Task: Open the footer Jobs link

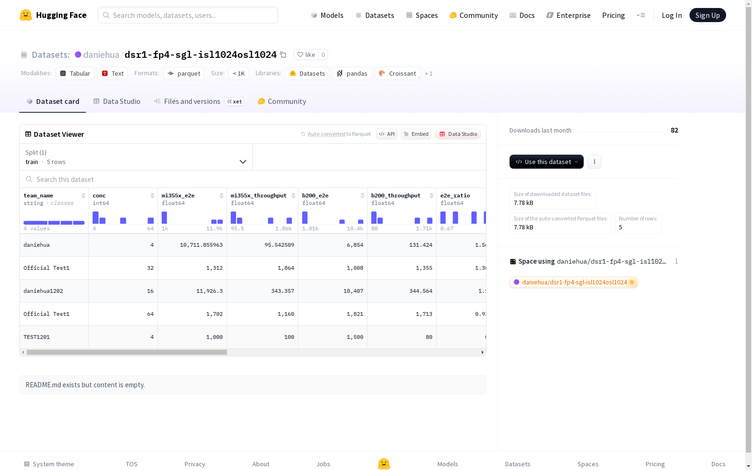Action: point(323,464)
